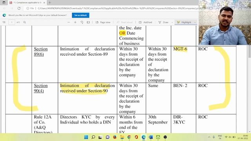Open OBS Studio from the taskbar
Screen dimensions: 251x141
pyautogui.click(x=165, y=137)
